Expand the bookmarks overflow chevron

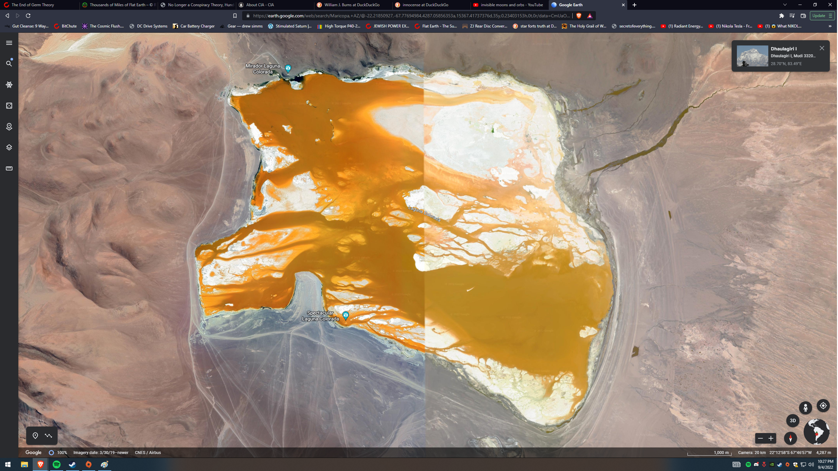click(830, 26)
